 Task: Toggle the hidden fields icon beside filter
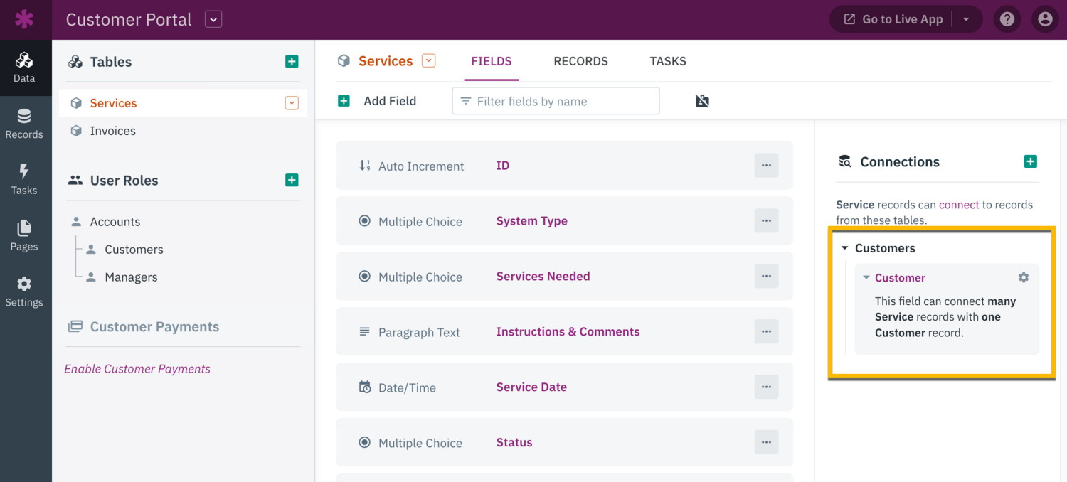pos(702,101)
